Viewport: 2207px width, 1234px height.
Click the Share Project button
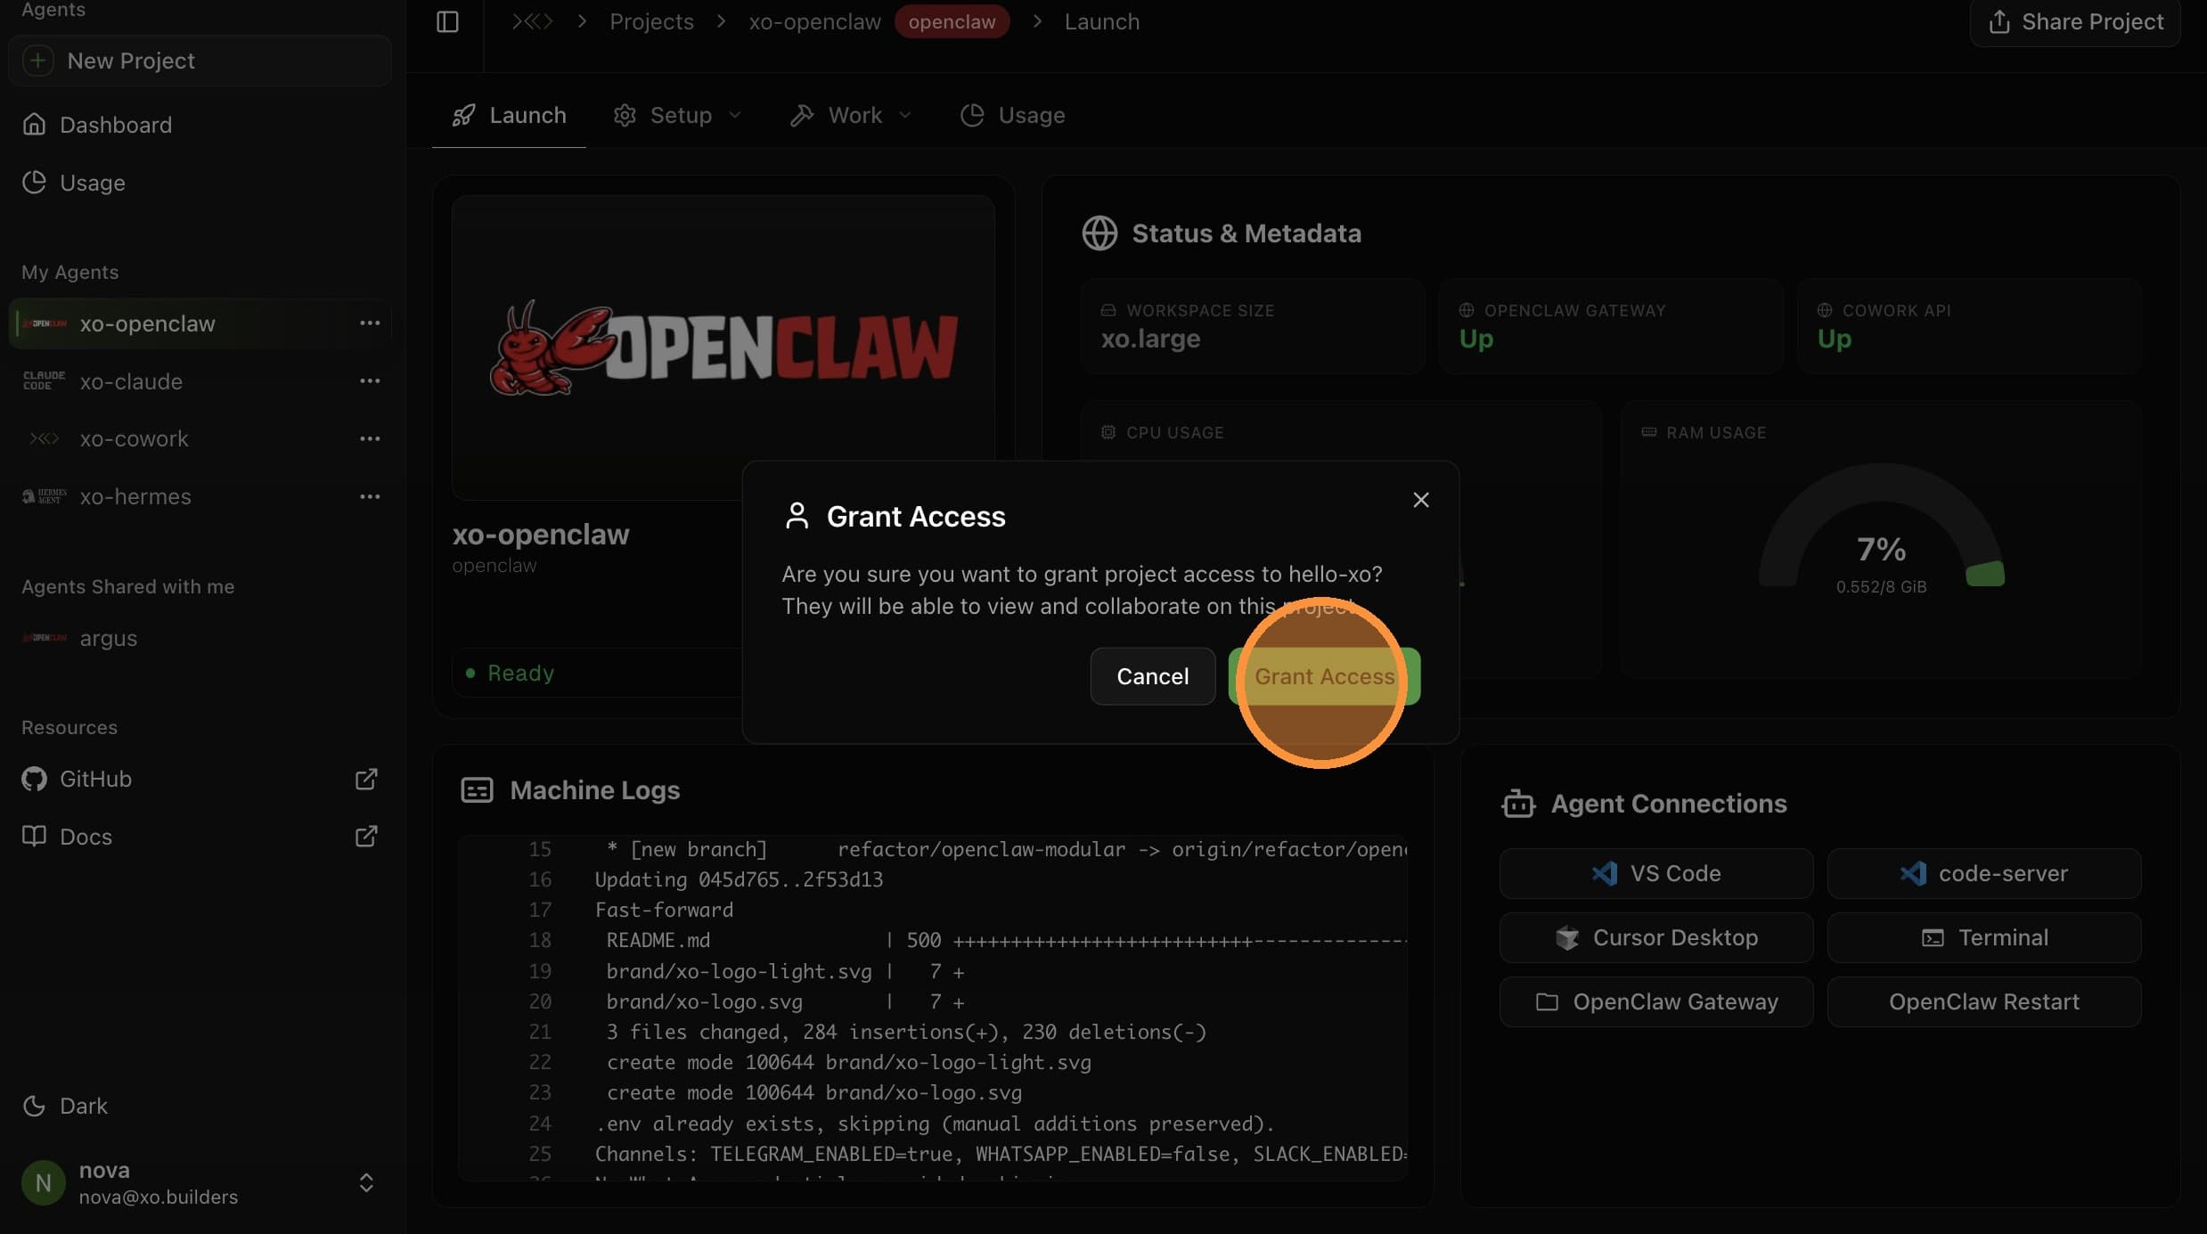pyautogui.click(x=2075, y=21)
